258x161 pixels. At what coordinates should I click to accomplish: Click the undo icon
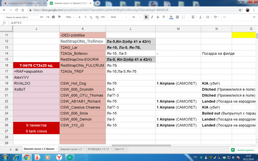(42, 17)
